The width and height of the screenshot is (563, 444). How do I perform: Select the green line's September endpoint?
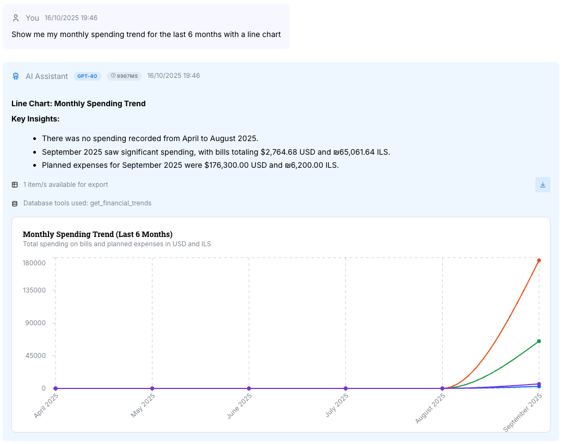click(x=538, y=342)
